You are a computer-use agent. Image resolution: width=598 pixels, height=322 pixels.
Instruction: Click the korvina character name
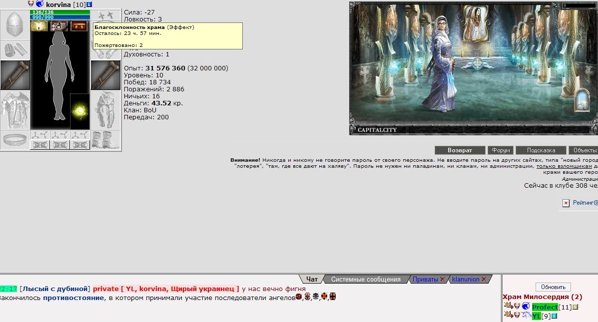coord(58,5)
